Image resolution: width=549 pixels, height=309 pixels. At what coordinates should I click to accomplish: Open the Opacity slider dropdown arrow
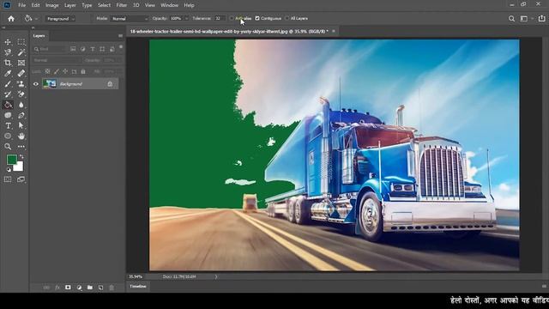(x=186, y=19)
